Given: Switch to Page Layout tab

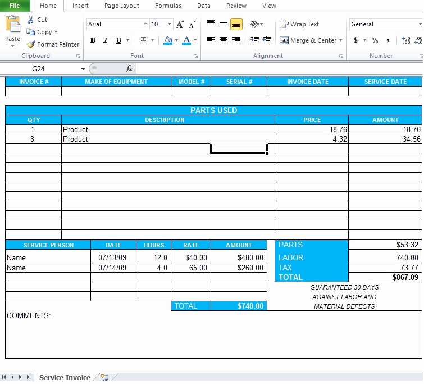Looking at the screenshot, I should pos(122,6).
